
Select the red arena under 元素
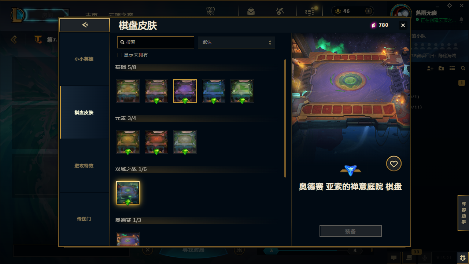[x=156, y=142]
